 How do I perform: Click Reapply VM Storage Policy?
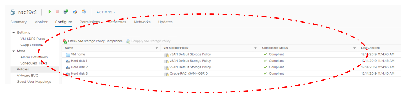(148, 41)
